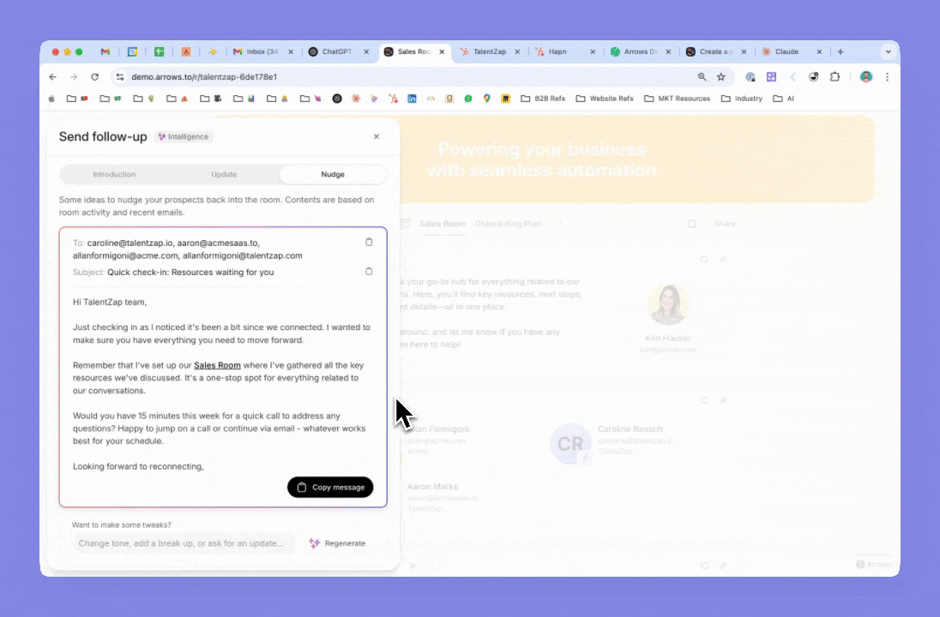Open the Industry bookmark folder
940x617 pixels.
coord(742,99)
